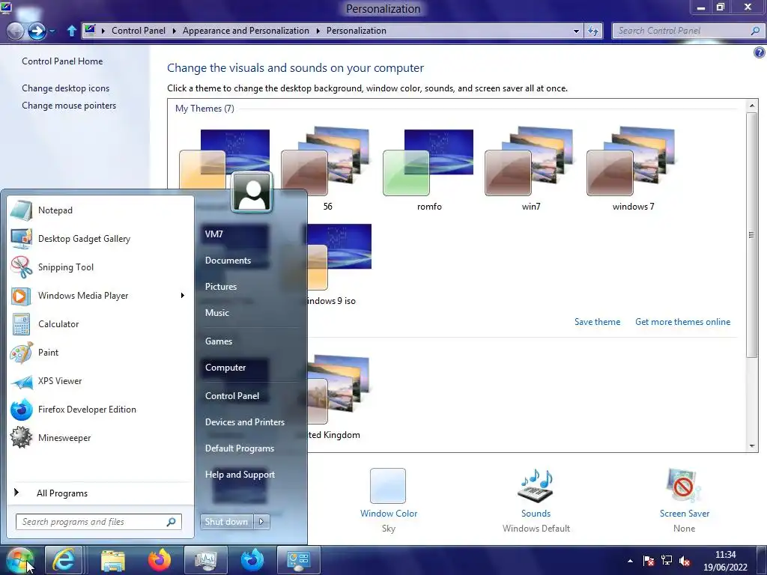Screen dimensions: 767x575
Task: Click the Search Control Panel field
Action: (688, 31)
